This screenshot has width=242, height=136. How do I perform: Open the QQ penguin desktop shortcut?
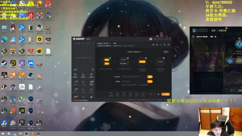(x=13, y=28)
